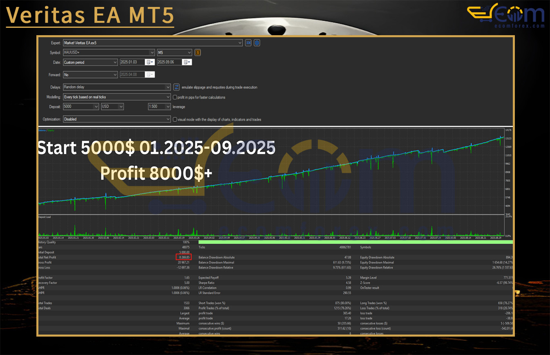The width and height of the screenshot is (550, 355).
Task: Click the Balance Drawdown Relative label
Action: [216, 267]
